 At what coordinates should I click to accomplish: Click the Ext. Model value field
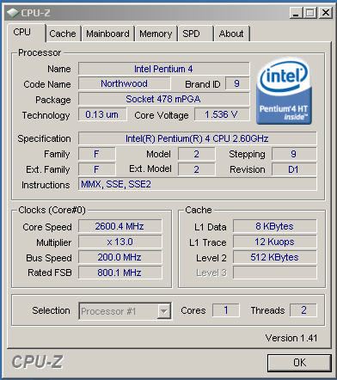tap(197, 169)
